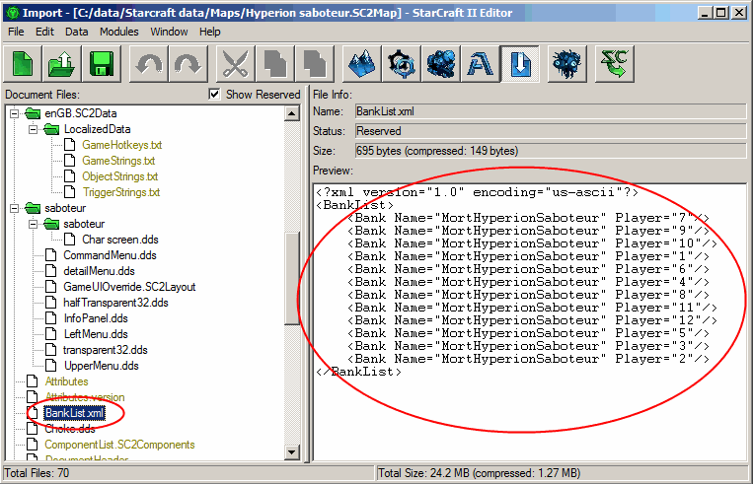The height and width of the screenshot is (484, 753).
Task: Select Choke.dds file
Action: [x=70, y=429]
